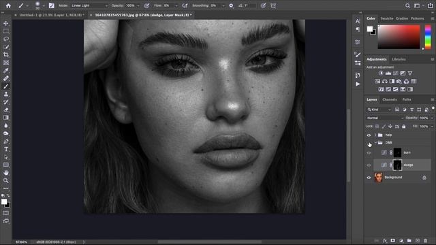436x245 pixels.
Task: Toggle pressure for opacity button
Action: click(x=147, y=5)
